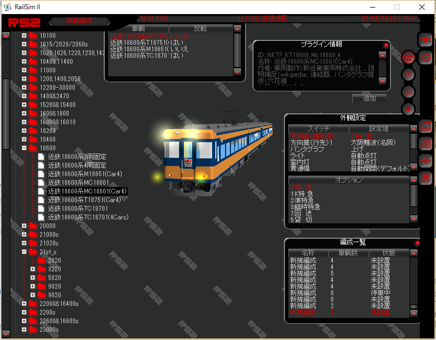Click the down arrow of the 編成一覧 list
Image resolution: width=436 pixels, height=340 pixels.
click(x=414, y=314)
